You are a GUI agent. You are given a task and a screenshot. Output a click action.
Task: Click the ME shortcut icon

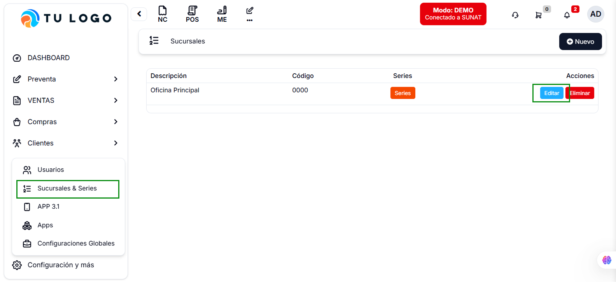point(222,14)
